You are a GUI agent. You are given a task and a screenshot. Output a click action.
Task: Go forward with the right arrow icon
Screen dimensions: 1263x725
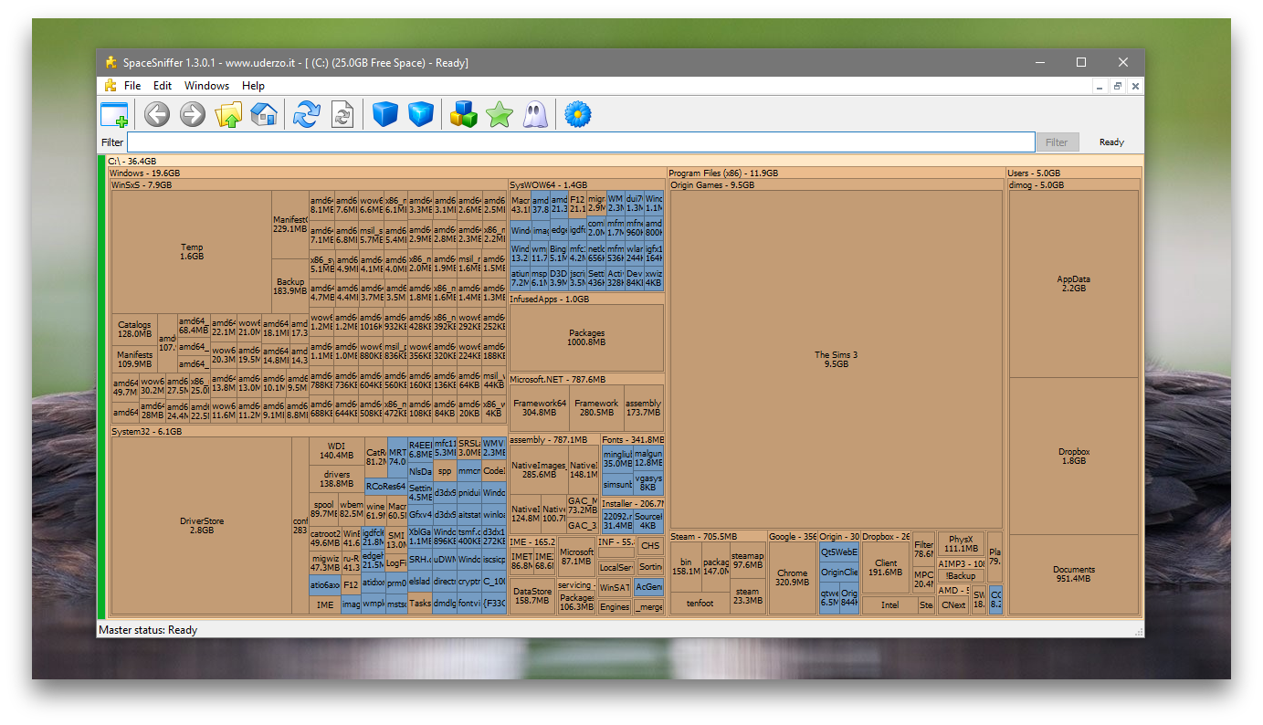tap(192, 114)
